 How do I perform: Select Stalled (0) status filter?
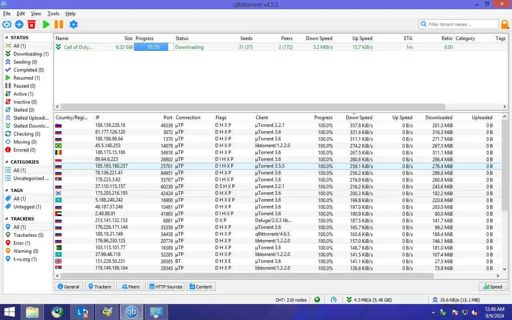pyautogui.click(x=28, y=110)
